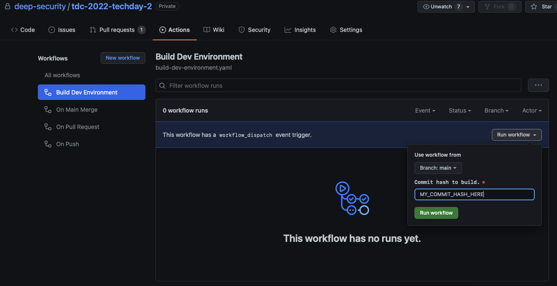
Task: Open the Code tab
Action: 23,30
